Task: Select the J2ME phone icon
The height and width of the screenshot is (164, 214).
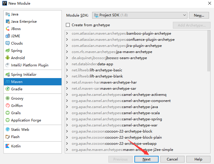Action: pos(8,36)
